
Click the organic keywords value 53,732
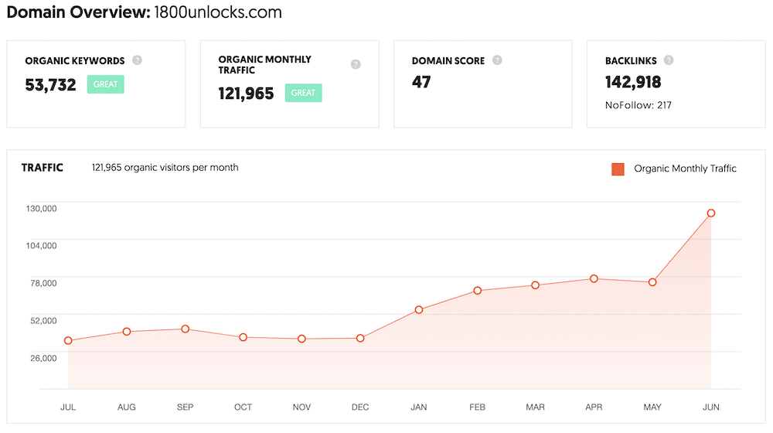point(51,85)
